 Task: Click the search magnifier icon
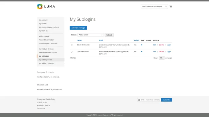coord(166,6)
